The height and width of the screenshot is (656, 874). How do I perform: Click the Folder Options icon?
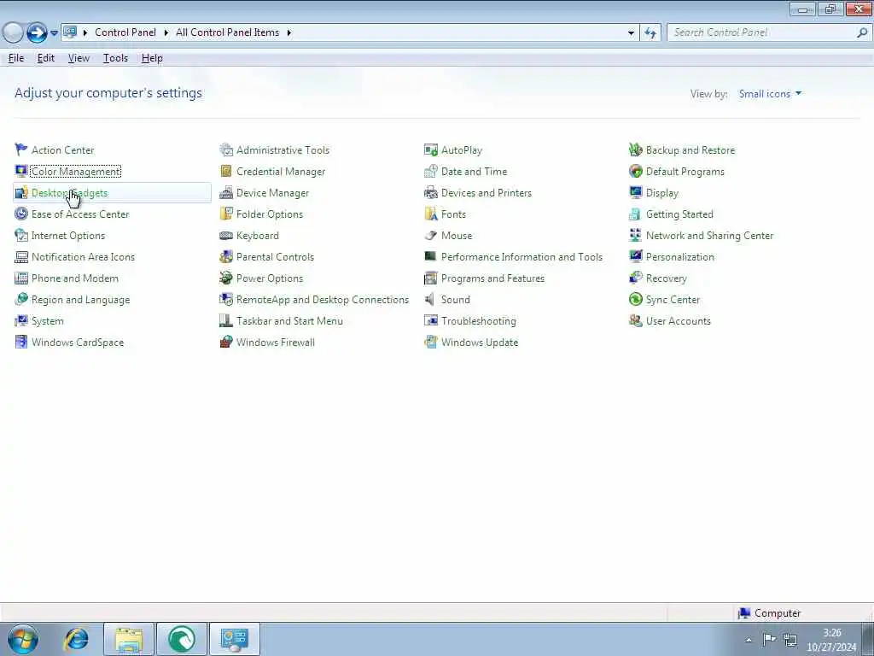coord(225,214)
